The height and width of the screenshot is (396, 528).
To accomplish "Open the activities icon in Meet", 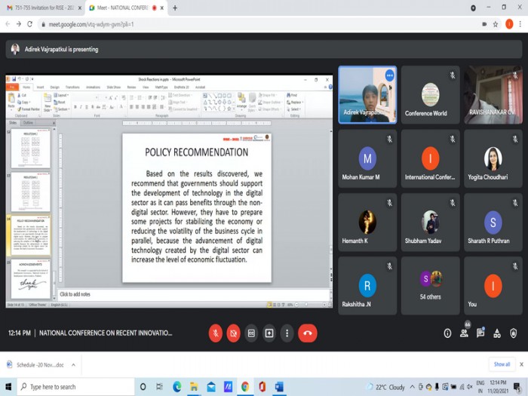I will [x=497, y=333].
